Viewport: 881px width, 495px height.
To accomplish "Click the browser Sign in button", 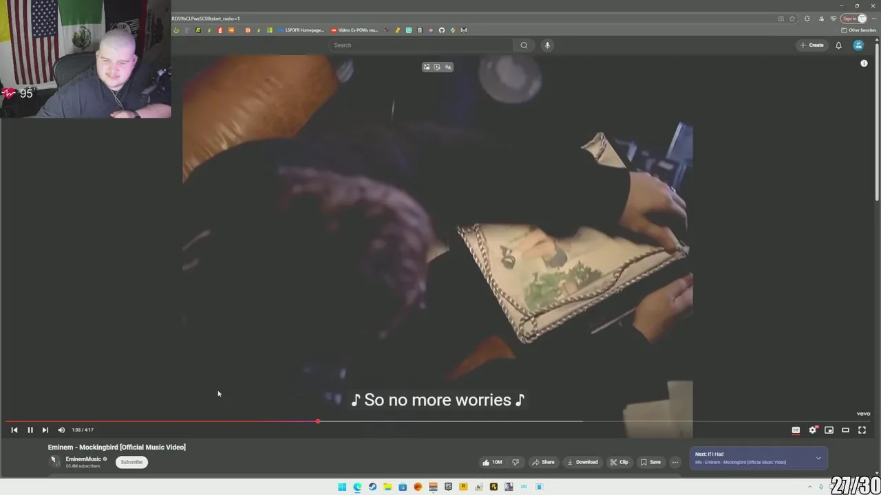I will (x=854, y=19).
